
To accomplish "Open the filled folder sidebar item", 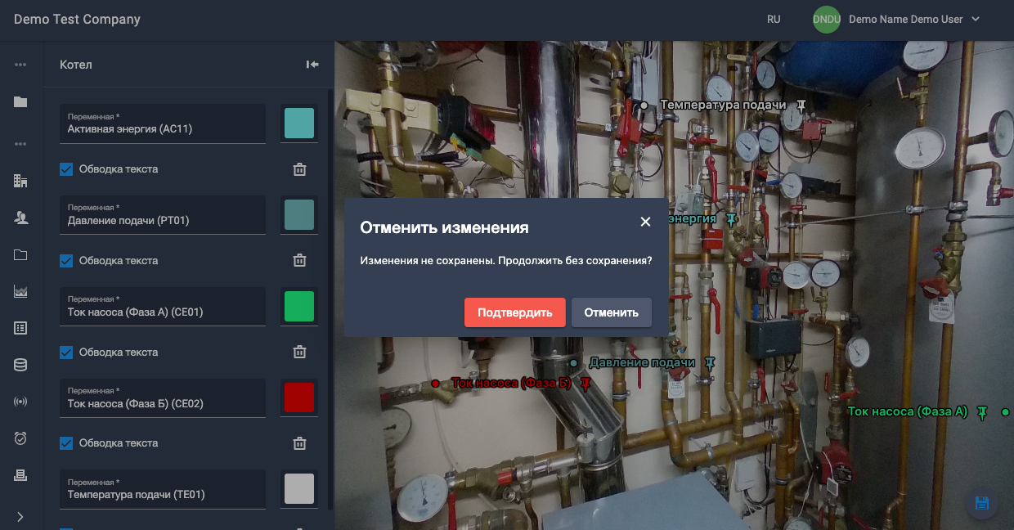I will coord(20,102).
